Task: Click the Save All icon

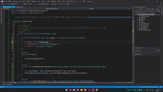Action: [x=15, y=4]
